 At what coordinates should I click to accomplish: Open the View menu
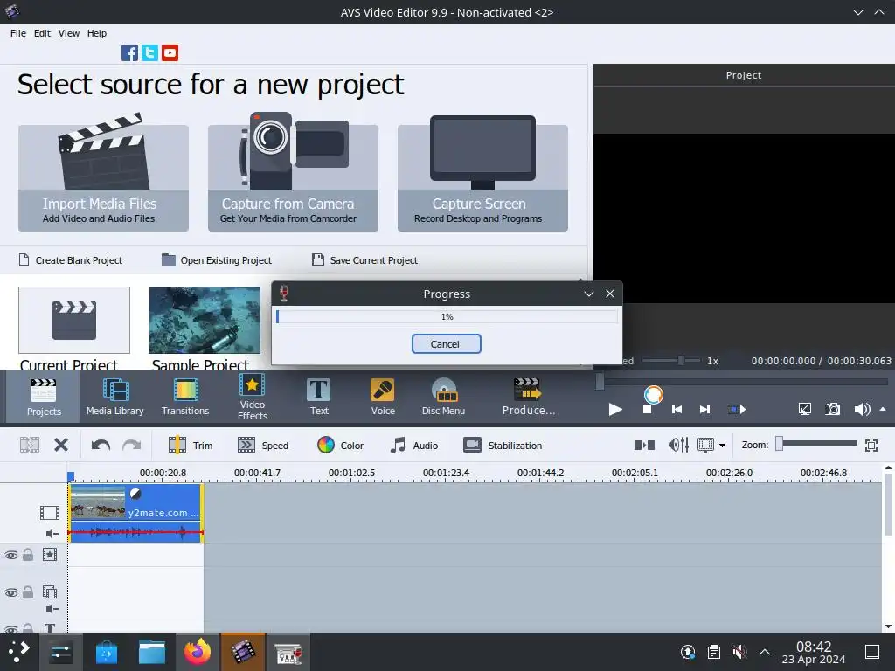pos(69,33)
